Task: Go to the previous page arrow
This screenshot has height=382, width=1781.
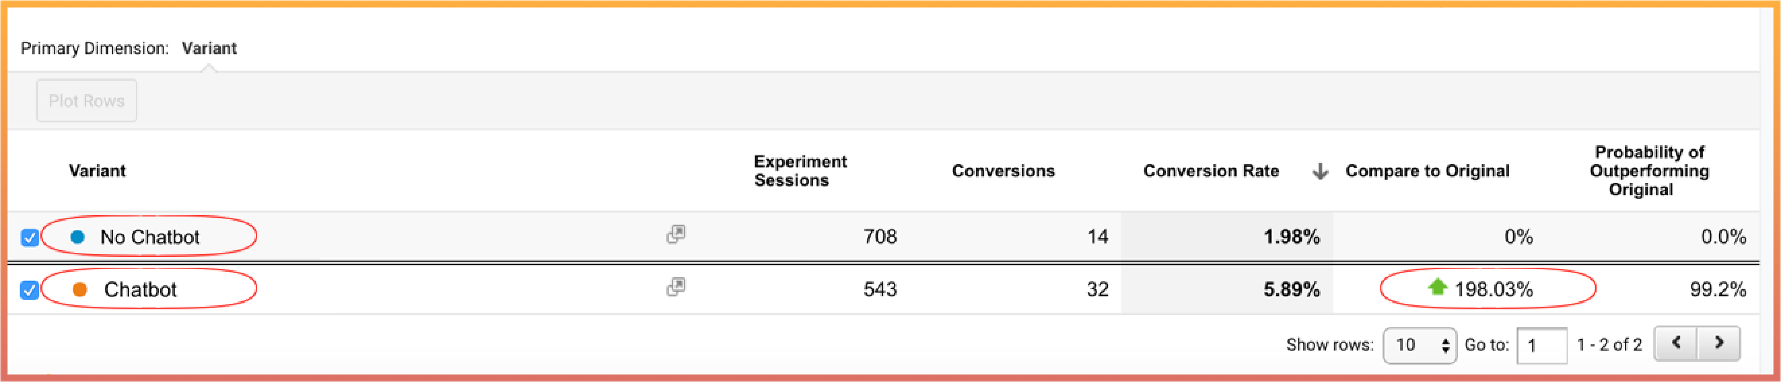Action: (x=1676, y=343)
